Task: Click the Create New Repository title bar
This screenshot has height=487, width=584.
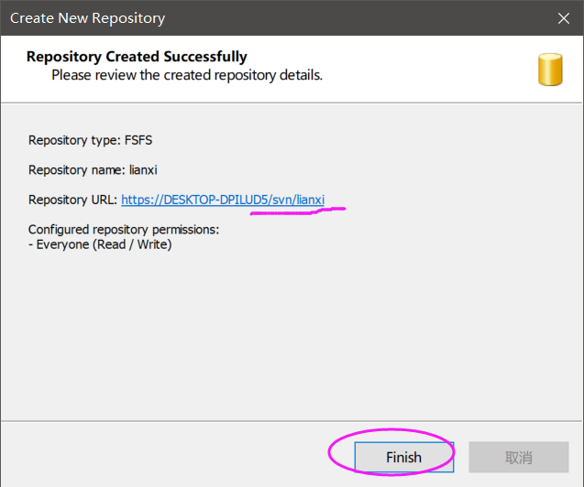Action: 275,18
